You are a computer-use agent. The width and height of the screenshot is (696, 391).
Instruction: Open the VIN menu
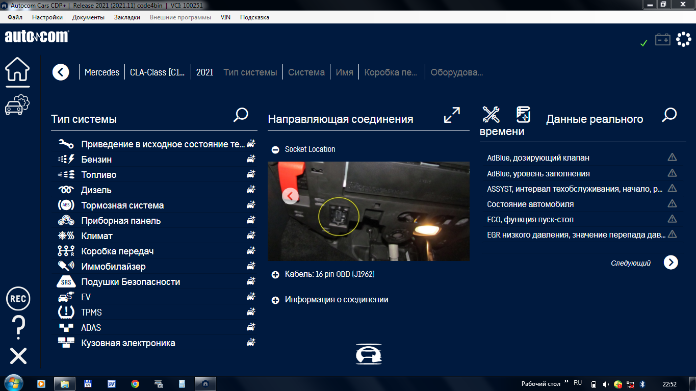point(225,17)
